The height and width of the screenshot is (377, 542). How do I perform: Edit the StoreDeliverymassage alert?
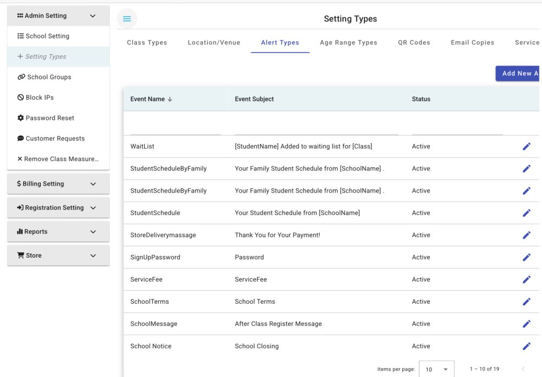click(x=526, y=235)
